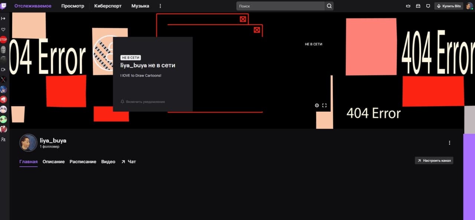Open the three-dot more menu in top navigation
Viewport: 475px width, 220px height.
pyautogui.click(x=160, y=6)
